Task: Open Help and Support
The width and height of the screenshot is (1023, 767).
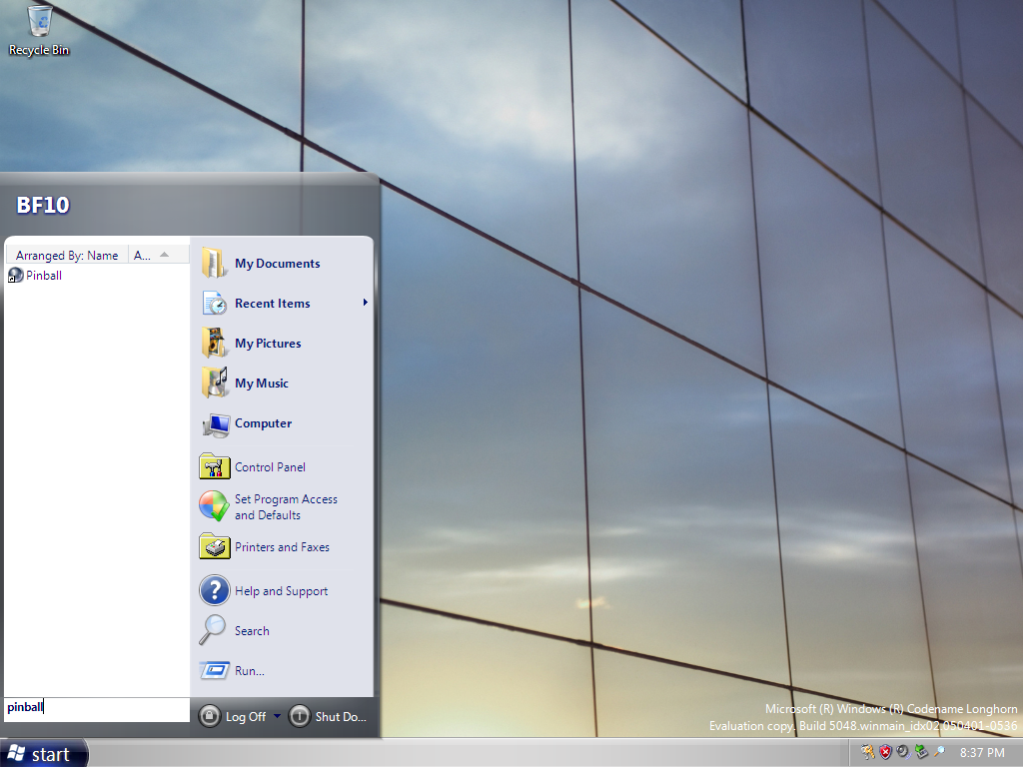Action: point(281,591)
